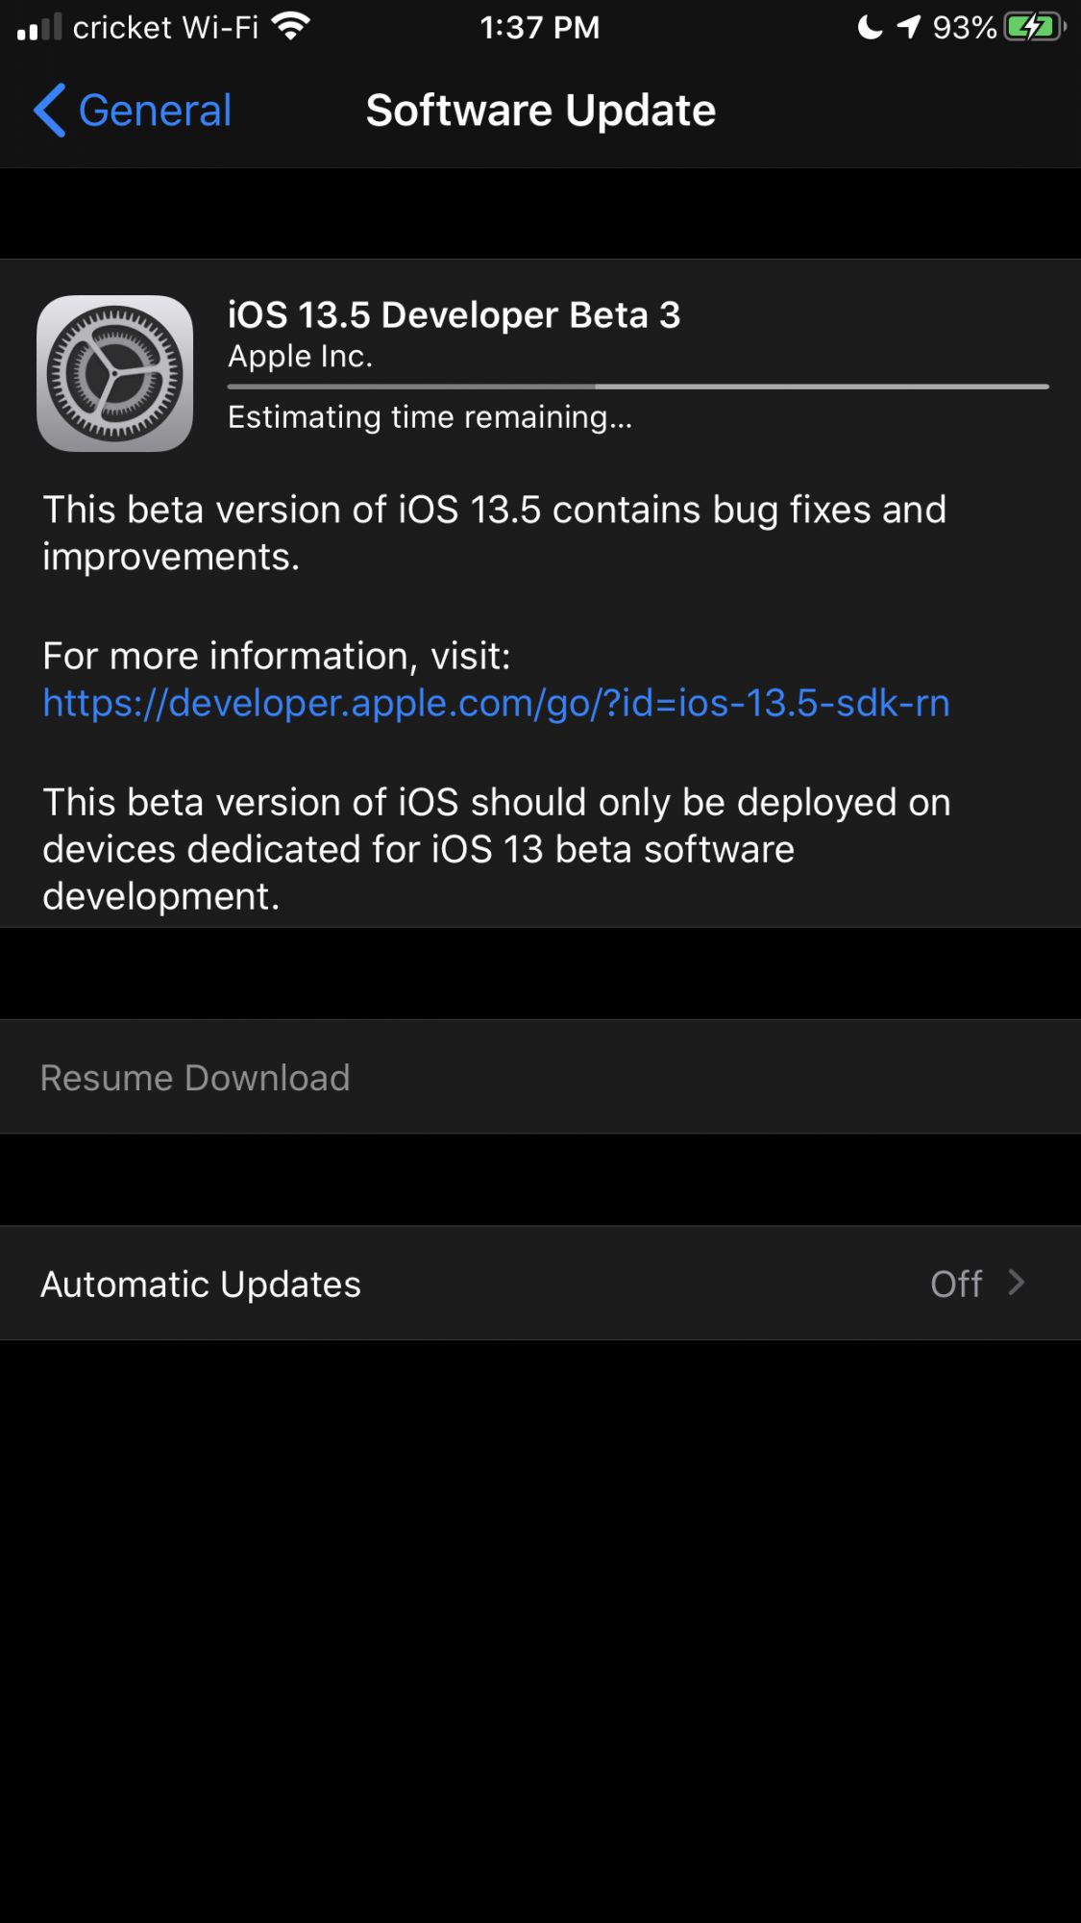This screenshot has width=1081, height=1923.
Task: Tap the Automatic Updates disclosure chevron
Action: [1017, 1283]
